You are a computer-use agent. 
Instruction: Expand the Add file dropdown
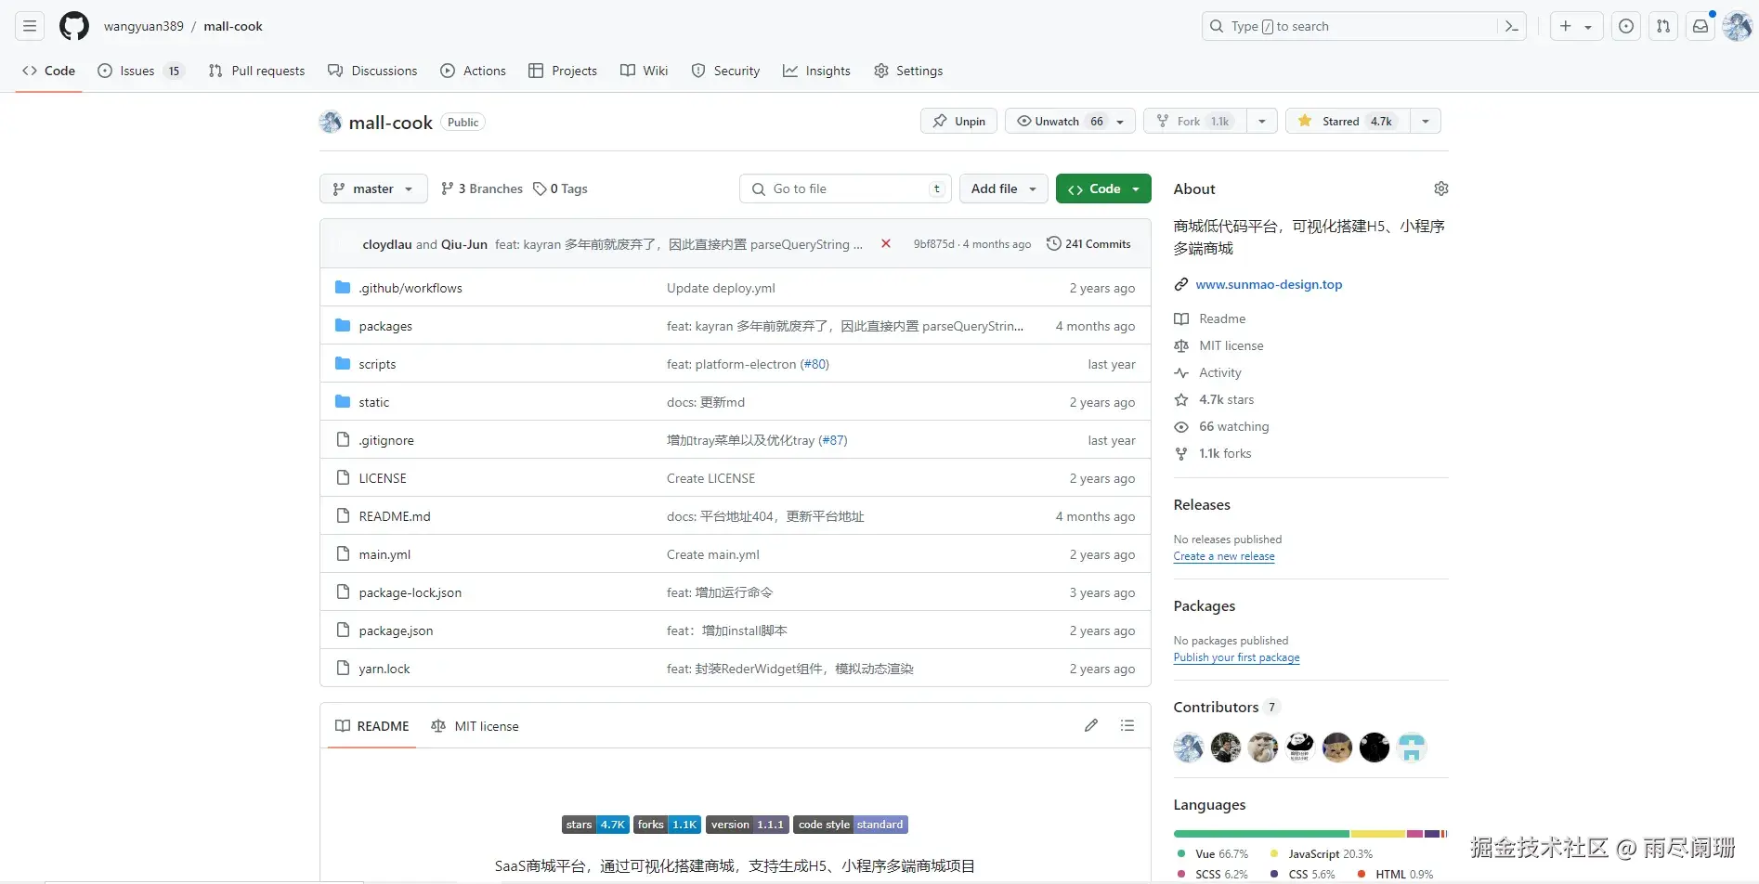coord(1003,188)
